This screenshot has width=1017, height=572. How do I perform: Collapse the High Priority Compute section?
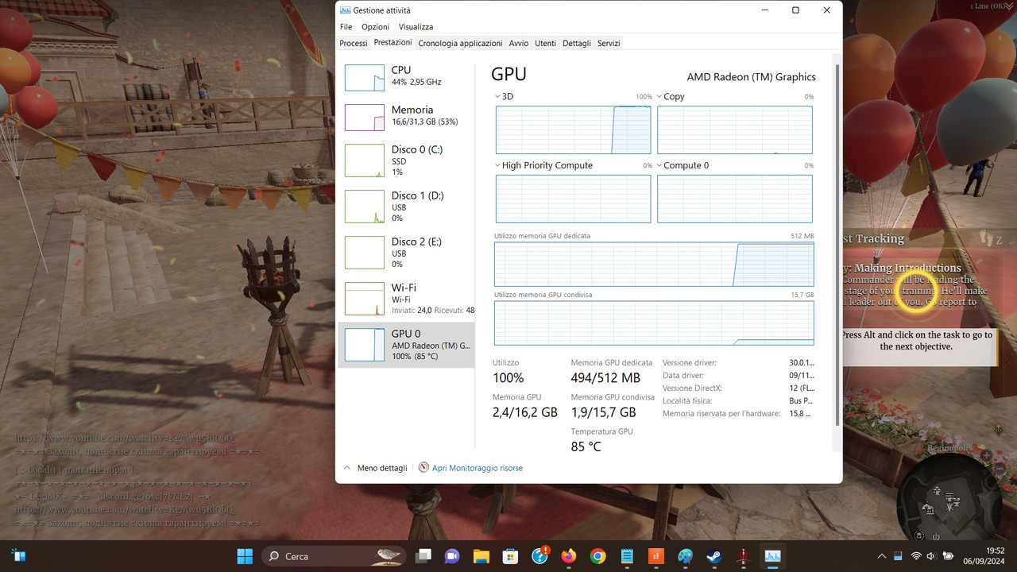click(497, 165)
